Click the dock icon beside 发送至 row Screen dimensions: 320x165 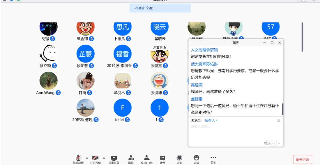(x=278, y=121)
